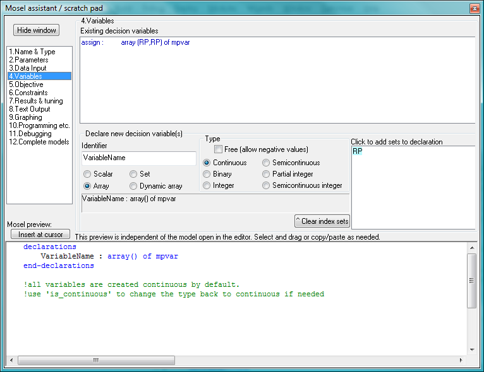
Task: Select the existing assign variable entry
Action: pyautogui.click(x=136, y=43)
